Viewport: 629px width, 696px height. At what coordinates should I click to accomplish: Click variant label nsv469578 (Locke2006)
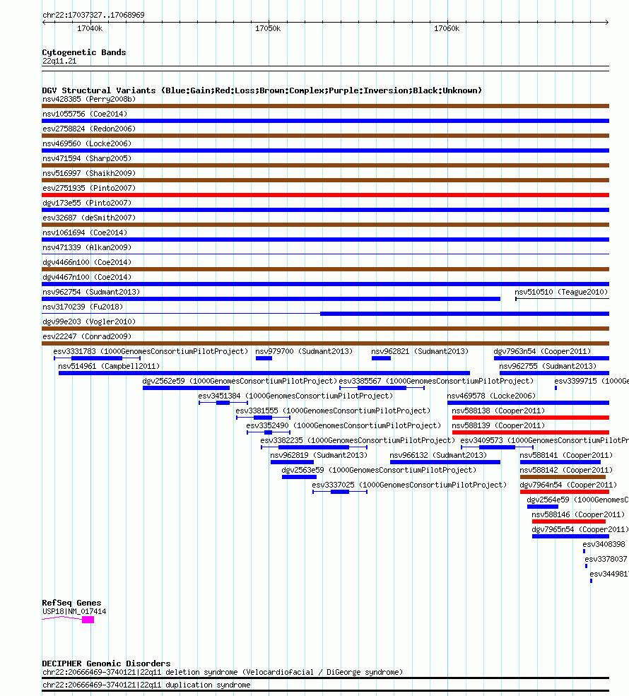point(491,396)
